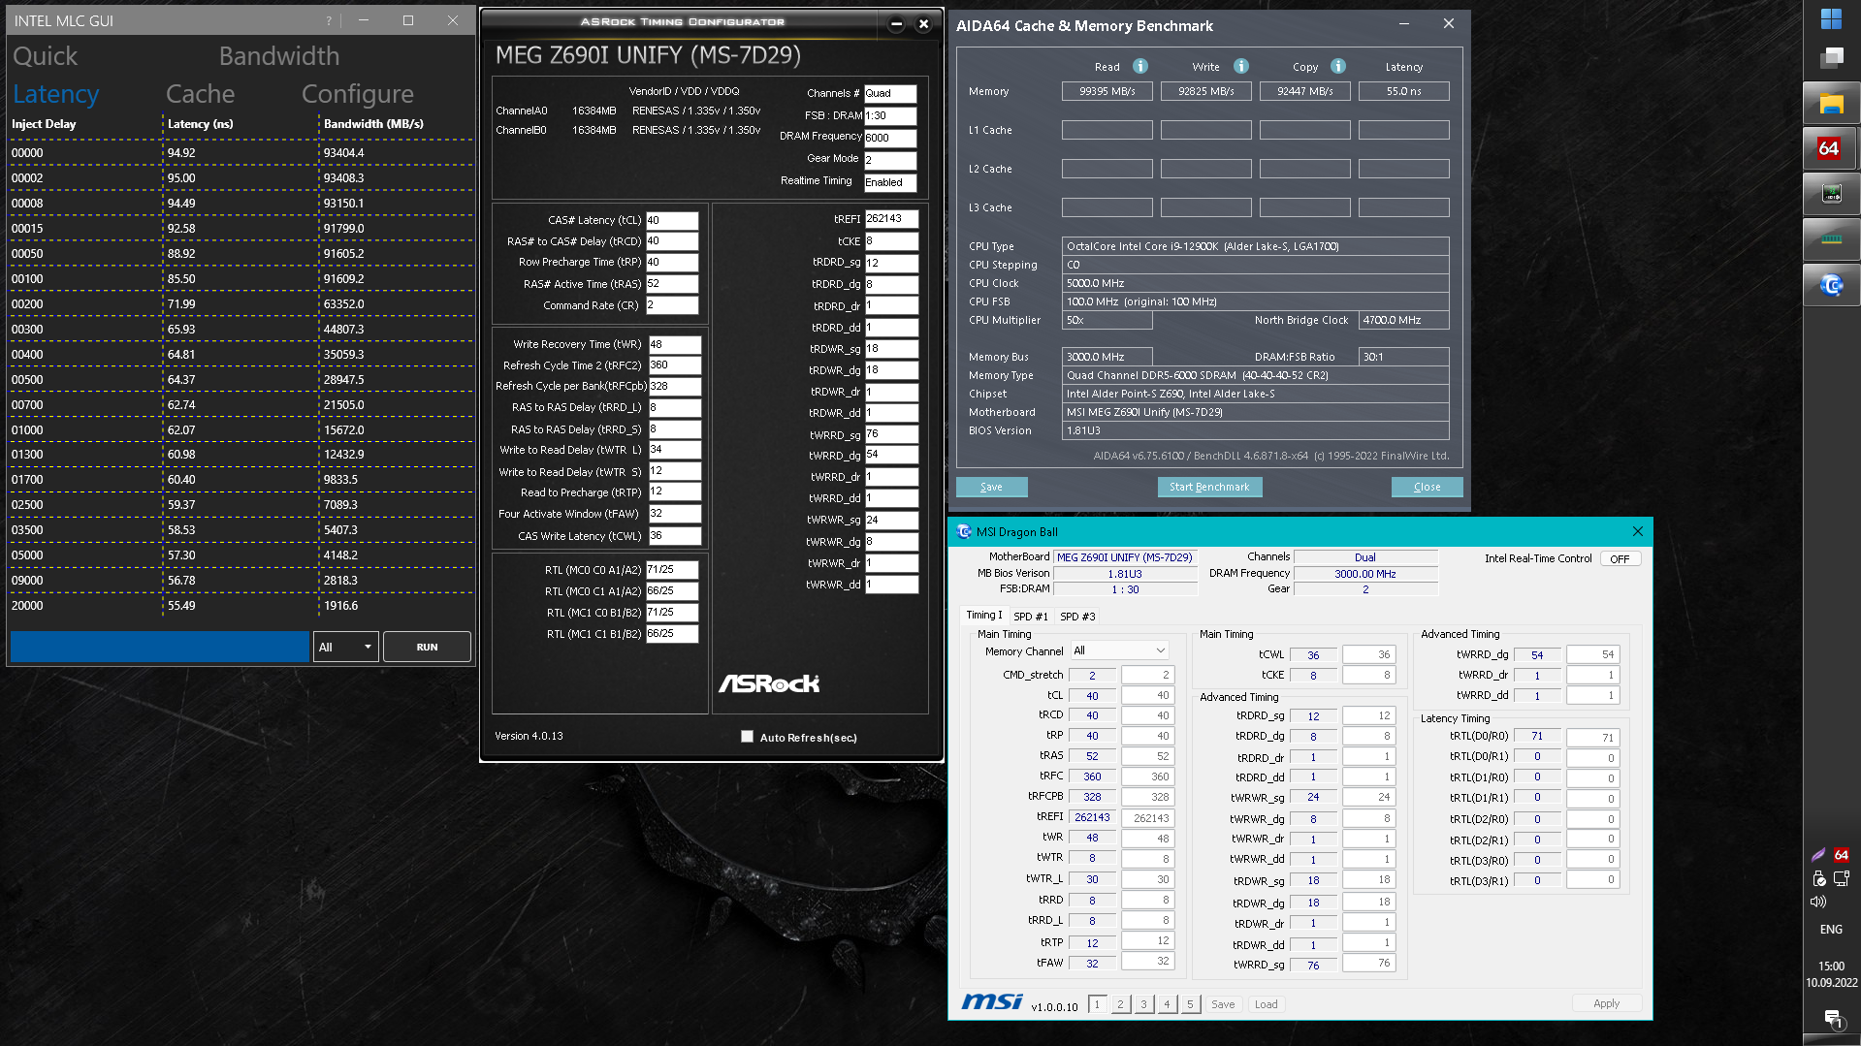Switch to the SPD #1 tab
Image resolution: width=1861 pixels, height=1046 pixels.
coord(1031,616)
